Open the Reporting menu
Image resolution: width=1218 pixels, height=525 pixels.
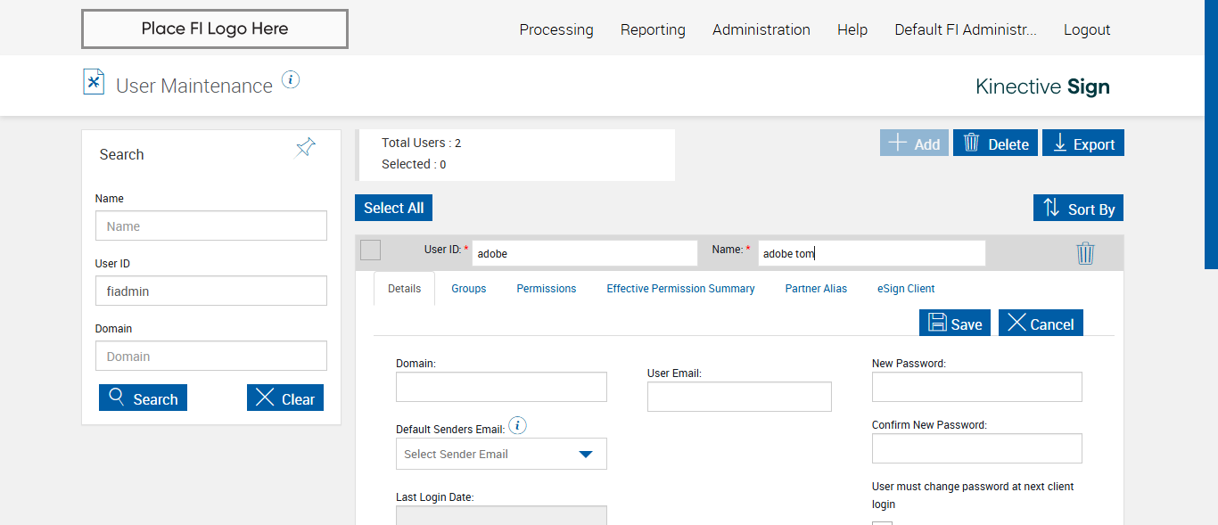coord(653,29)
